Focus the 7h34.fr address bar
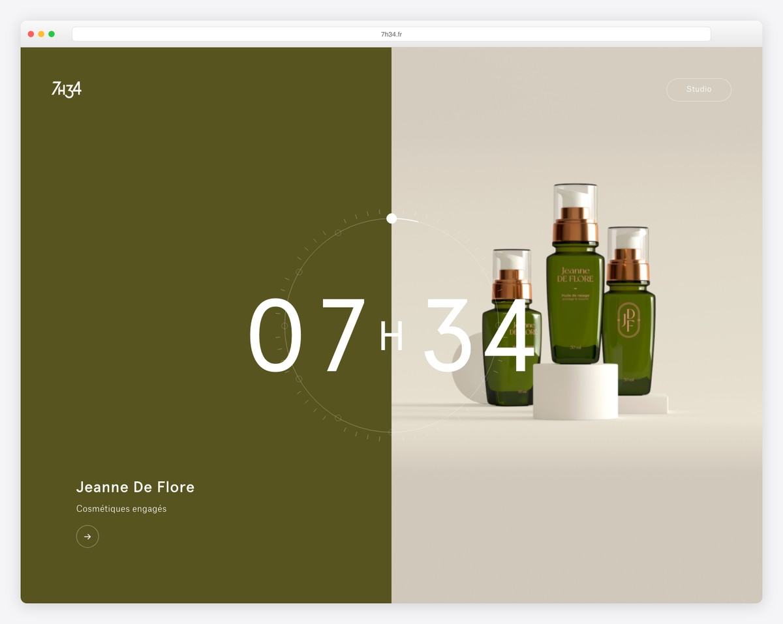Viewport: 783px width, 624px height. click(391, 34)
